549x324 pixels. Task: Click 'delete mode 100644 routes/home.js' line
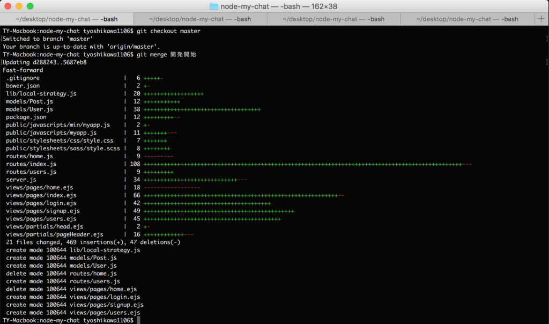[x=61, y=274]
